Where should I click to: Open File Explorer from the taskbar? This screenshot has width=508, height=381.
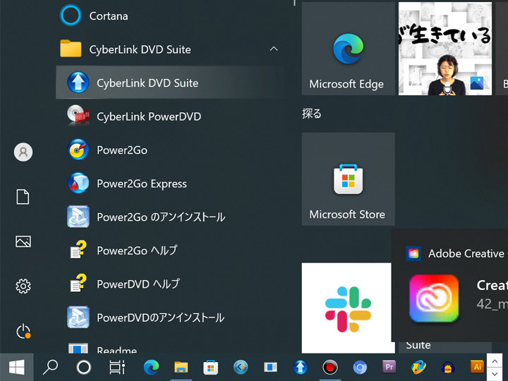click(x=181, y=367)
